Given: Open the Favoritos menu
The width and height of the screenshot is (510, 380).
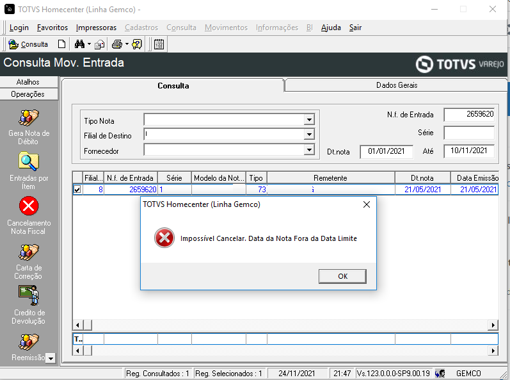Looking at the screenshot, I should tap(52, 28).
